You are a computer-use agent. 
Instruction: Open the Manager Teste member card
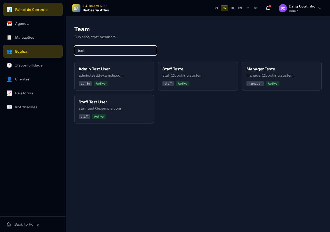coord(282,76)
